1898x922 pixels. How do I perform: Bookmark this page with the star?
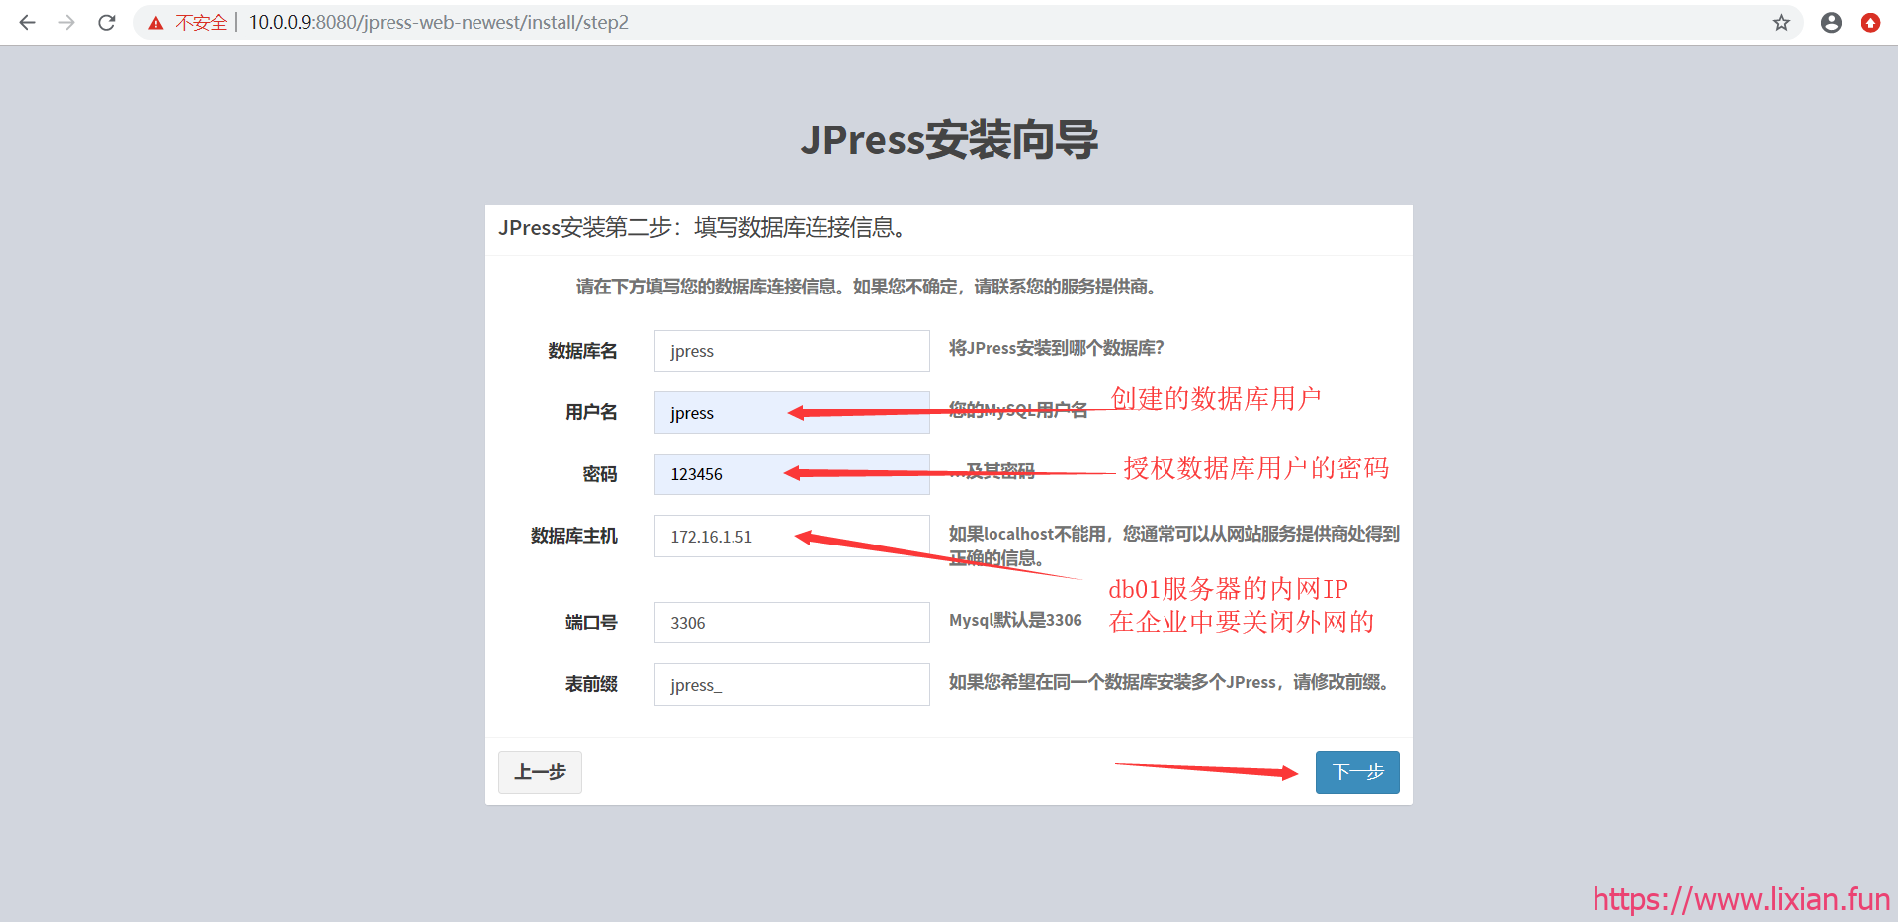1781,22
